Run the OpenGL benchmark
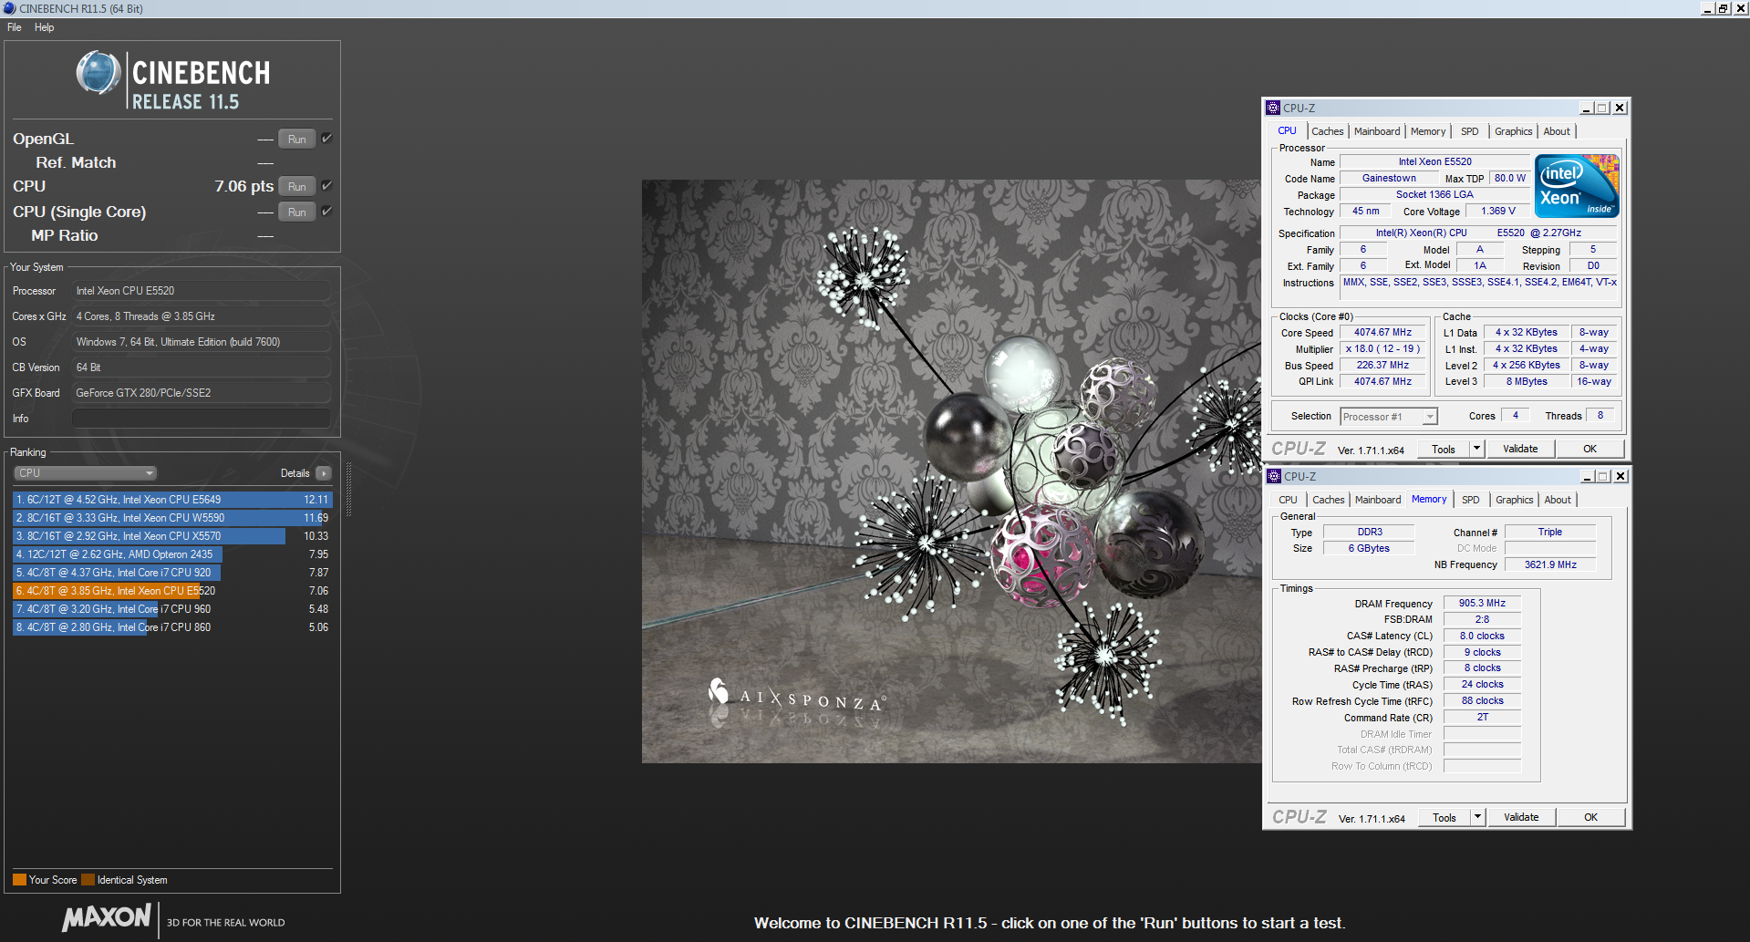1750x942 pixels. pos(297,140)
